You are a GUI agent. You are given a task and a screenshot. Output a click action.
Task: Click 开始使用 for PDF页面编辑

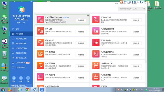(81, 66)
